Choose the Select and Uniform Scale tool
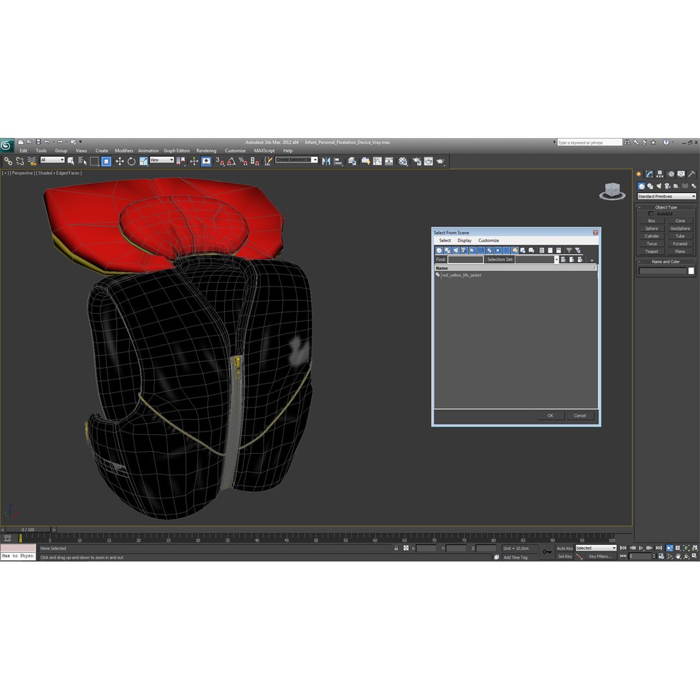The width and height of the screenshot is (700, 700). pyautogui.click(x=143, y=161)
